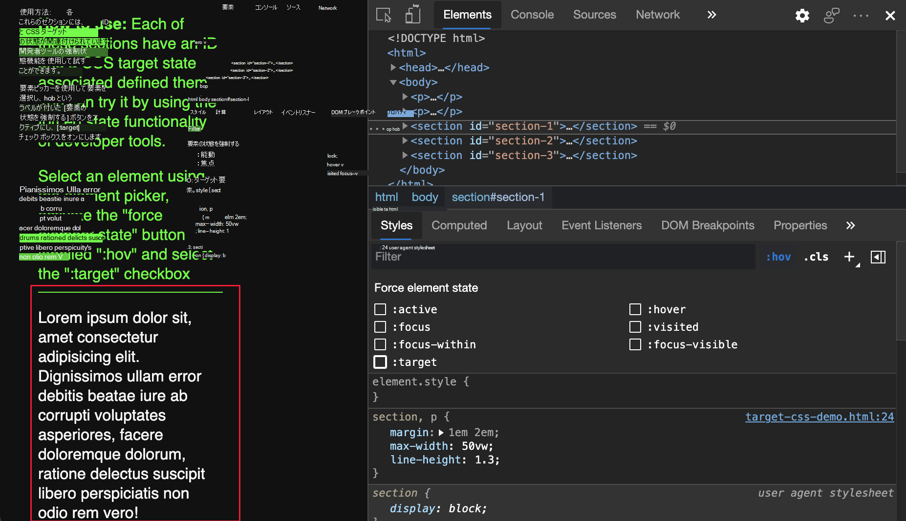Expand section#section-2 node
This screenshot has width=906, height=521.
point(405,140)
